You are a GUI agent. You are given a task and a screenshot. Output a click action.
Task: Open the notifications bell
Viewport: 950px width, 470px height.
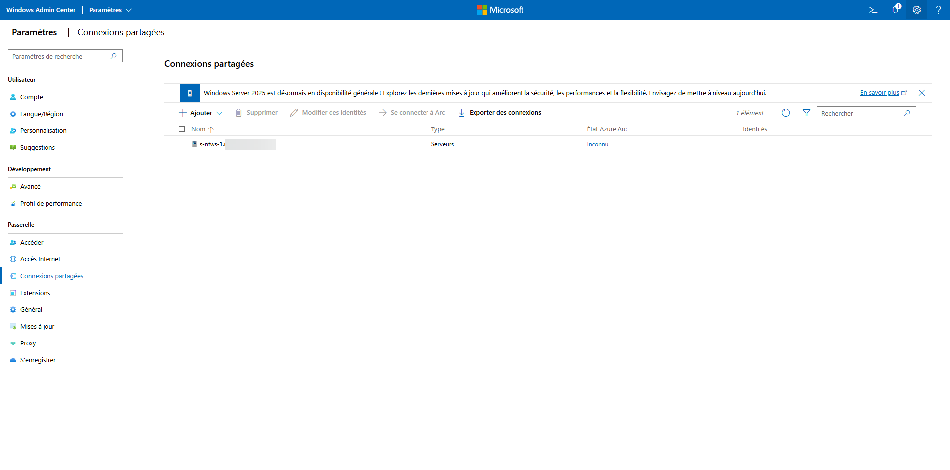tap(895, 10)
